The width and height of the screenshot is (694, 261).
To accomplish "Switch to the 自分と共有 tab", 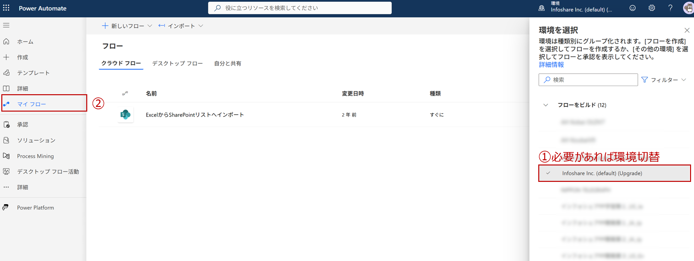I will click(228, 63).
